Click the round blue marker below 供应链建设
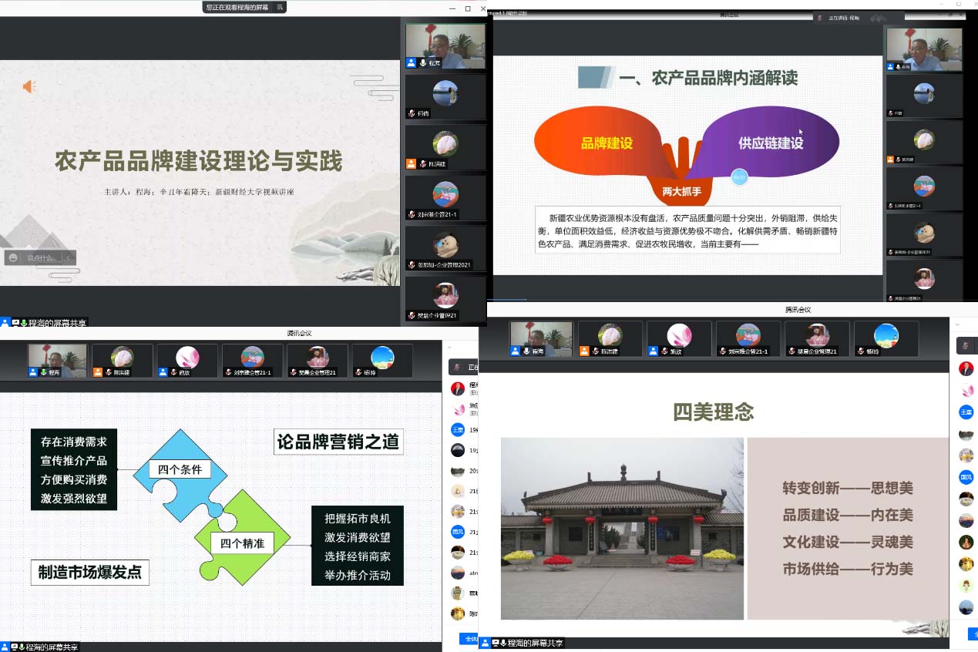This screenshot has width=978, height=652. (739, 177)
